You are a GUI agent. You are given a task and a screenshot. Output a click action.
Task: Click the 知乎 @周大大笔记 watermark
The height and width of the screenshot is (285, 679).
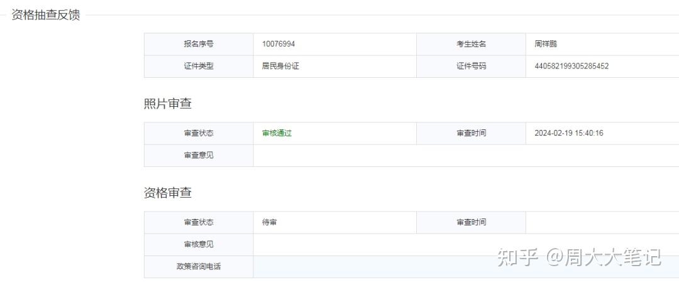pyautogui.click(x=579, y=257)
